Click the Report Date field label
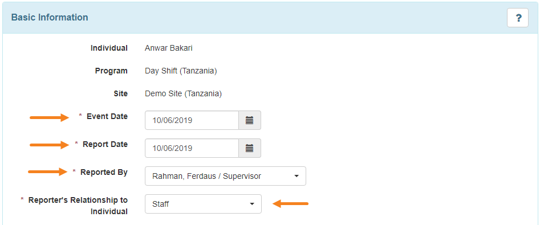This screenshot has height=225, width=540. coord(105,145)
